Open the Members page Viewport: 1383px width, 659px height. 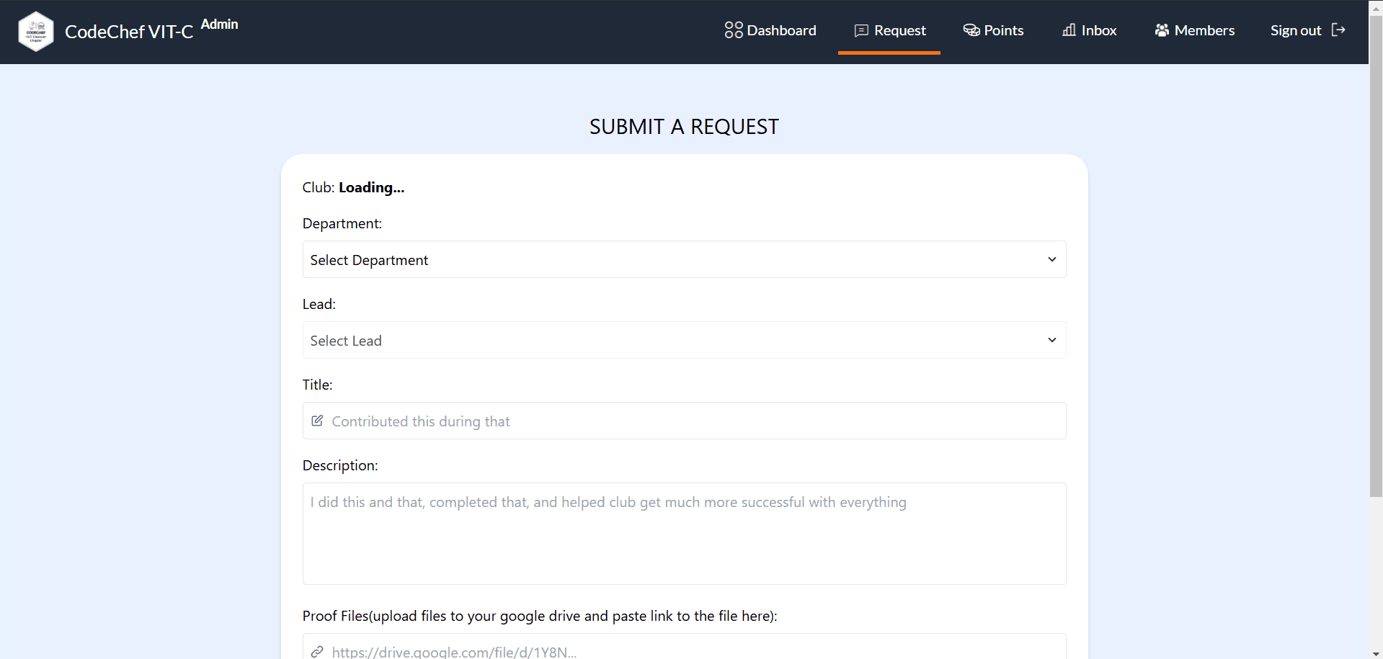1194,30
